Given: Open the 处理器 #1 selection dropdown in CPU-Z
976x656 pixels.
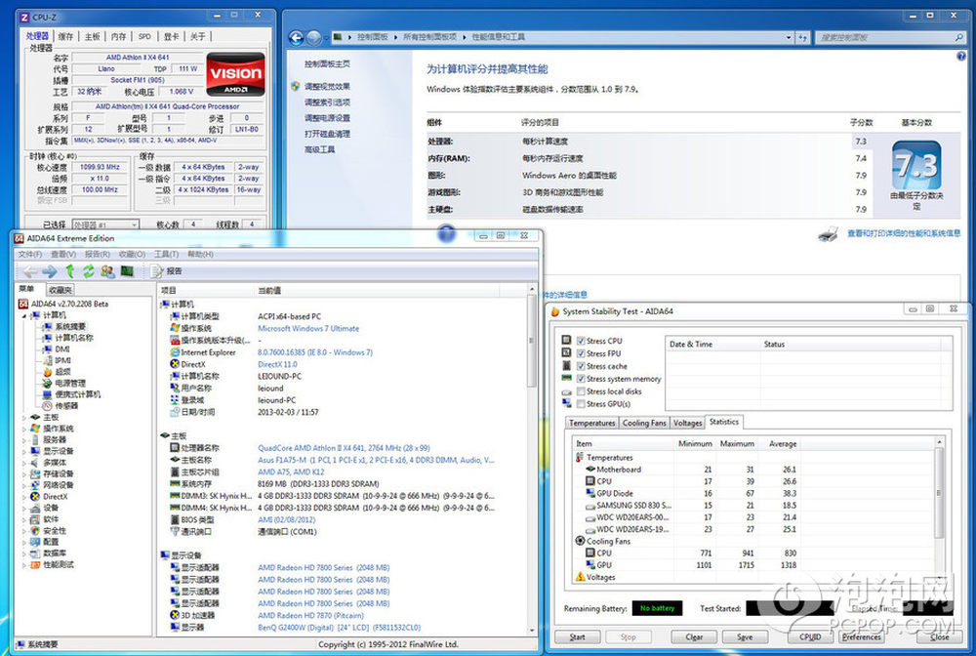Looking at the screenshot, I should tap(105, 225).
